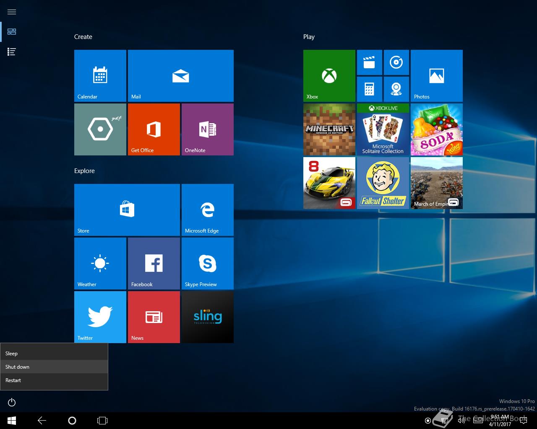Viewport: 537px width, 429px height.
Task: Click the Play group heading
Action: pyautogui.click(x=309, y=37)
